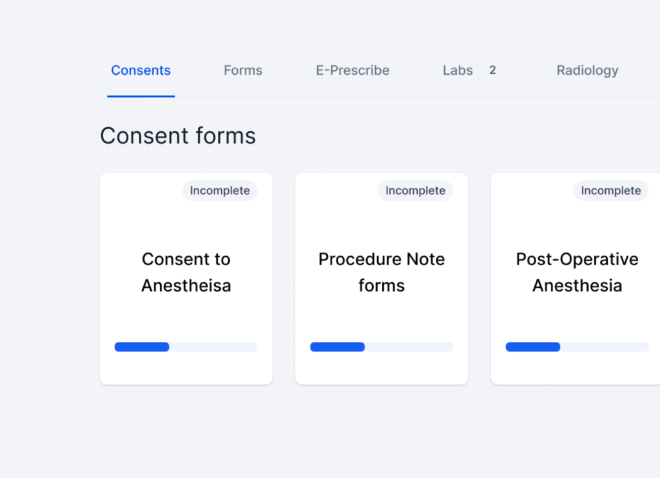Open the Post-Operative Anesthesia form card
This screenshot has height=478, width=660.
pos(576,277)
